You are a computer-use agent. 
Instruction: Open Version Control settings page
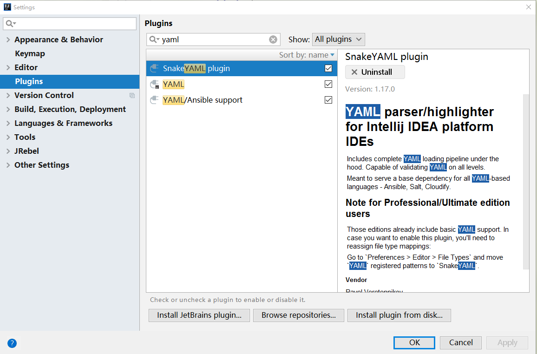tap(44, 96)
